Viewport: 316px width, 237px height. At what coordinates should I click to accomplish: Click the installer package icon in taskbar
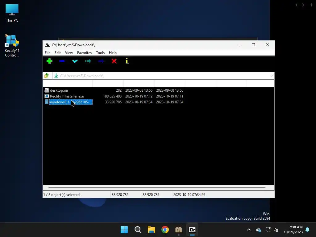pyautogui.click(x=179, y=230)
